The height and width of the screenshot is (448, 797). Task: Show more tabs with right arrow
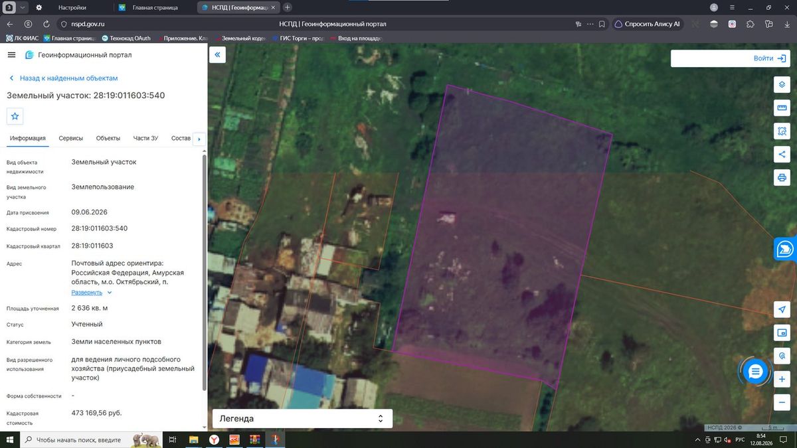[199, 139]
